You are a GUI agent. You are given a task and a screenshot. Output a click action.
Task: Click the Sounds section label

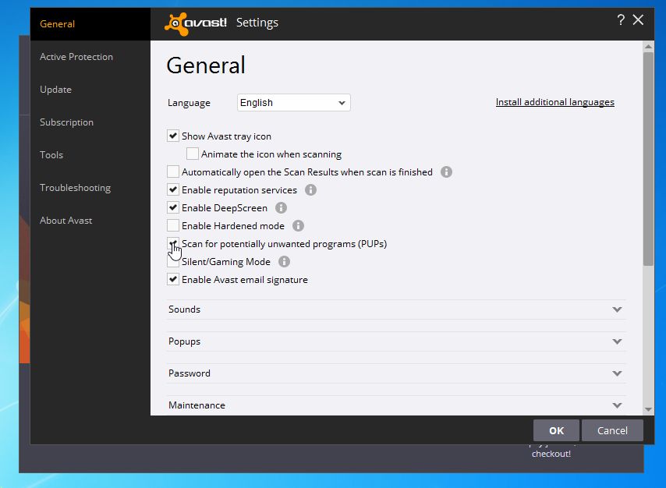click(x=184, y=309)
